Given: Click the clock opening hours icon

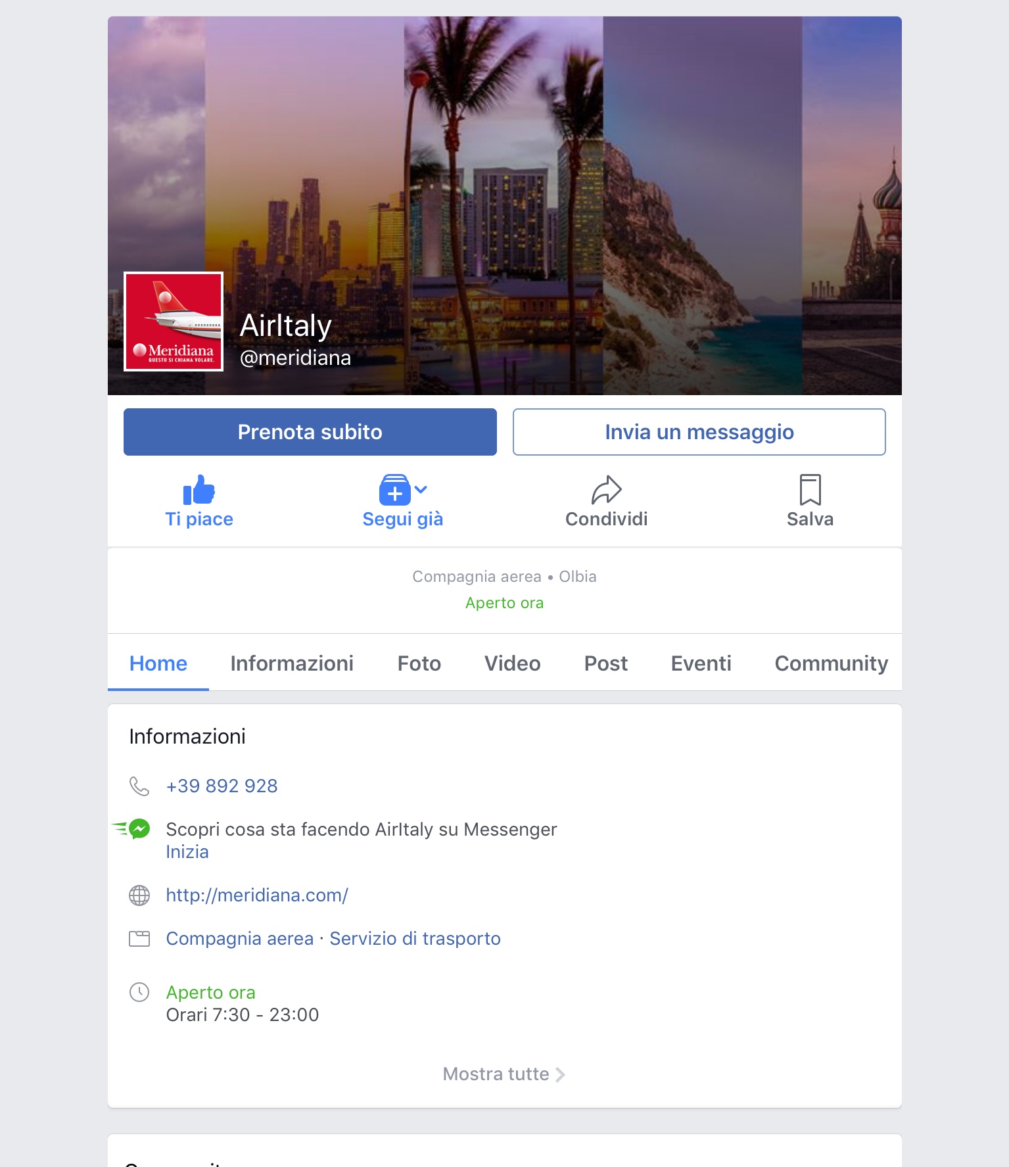Looking at the screenshot, I should pos(139,991).
